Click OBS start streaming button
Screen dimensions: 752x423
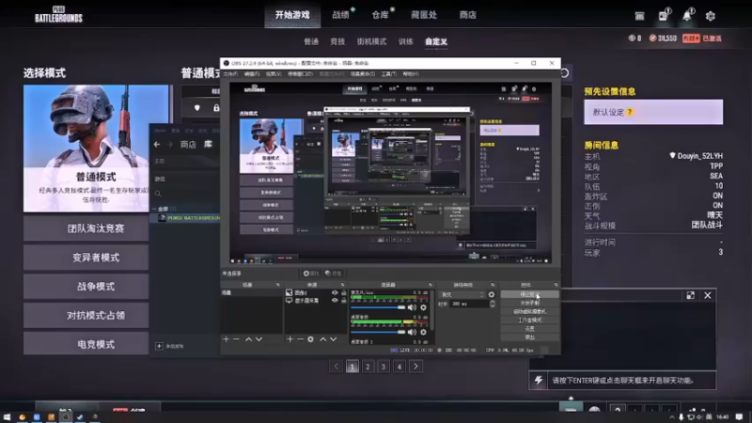click(x=529, y=294)
